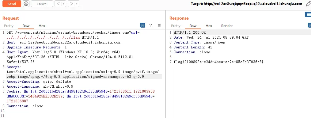Open Response Render tab
Image resolution: width=311 pixels, height=118 pixels.
coord(227,26)
